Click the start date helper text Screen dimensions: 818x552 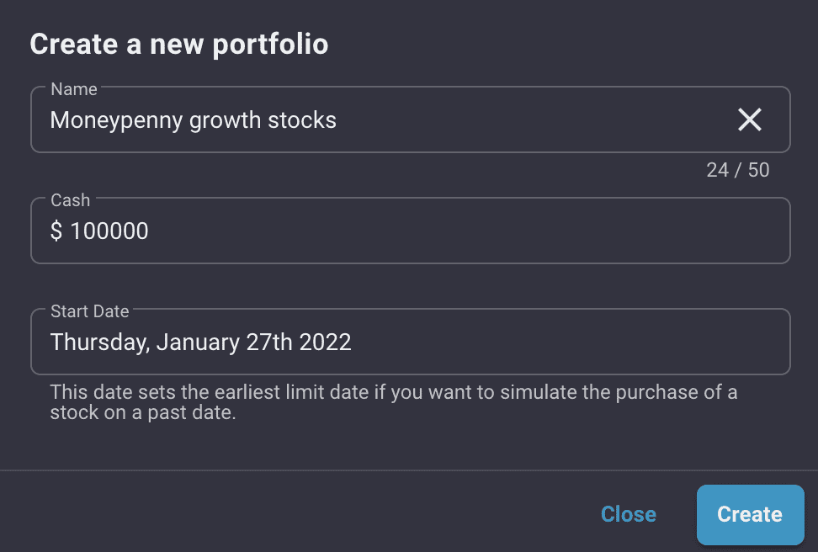click(394, 402)
